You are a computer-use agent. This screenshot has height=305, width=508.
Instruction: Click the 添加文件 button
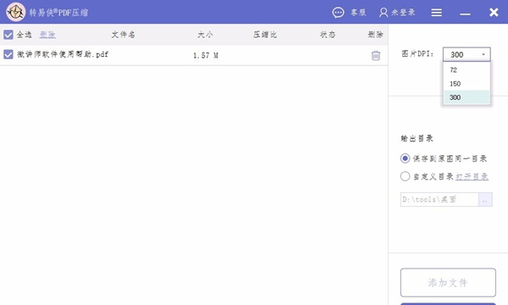[448, 282]
